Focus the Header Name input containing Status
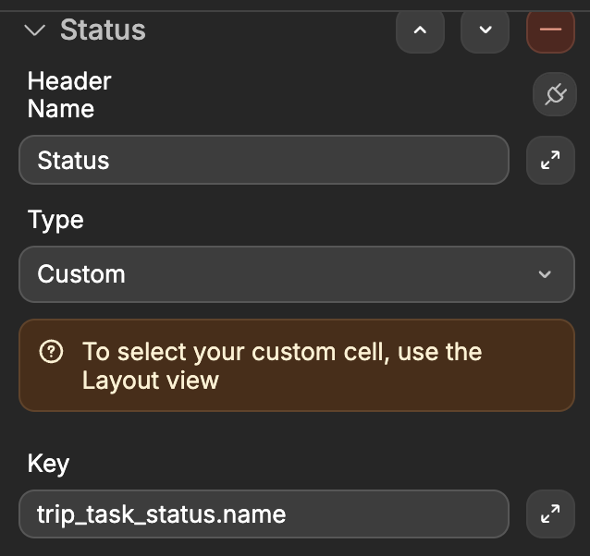Screen dimensions: 590x556 pos(264,161)
